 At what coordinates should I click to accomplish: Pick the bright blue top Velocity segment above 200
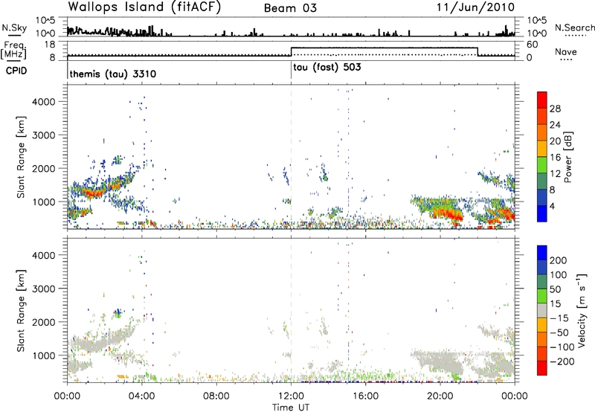pos(542,253)
